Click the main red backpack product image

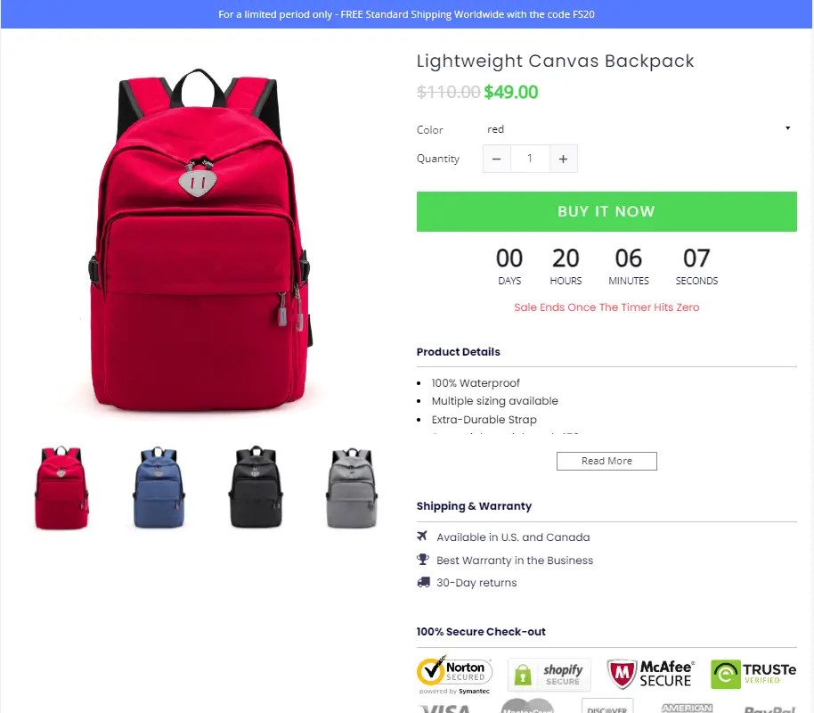[199, 240]
